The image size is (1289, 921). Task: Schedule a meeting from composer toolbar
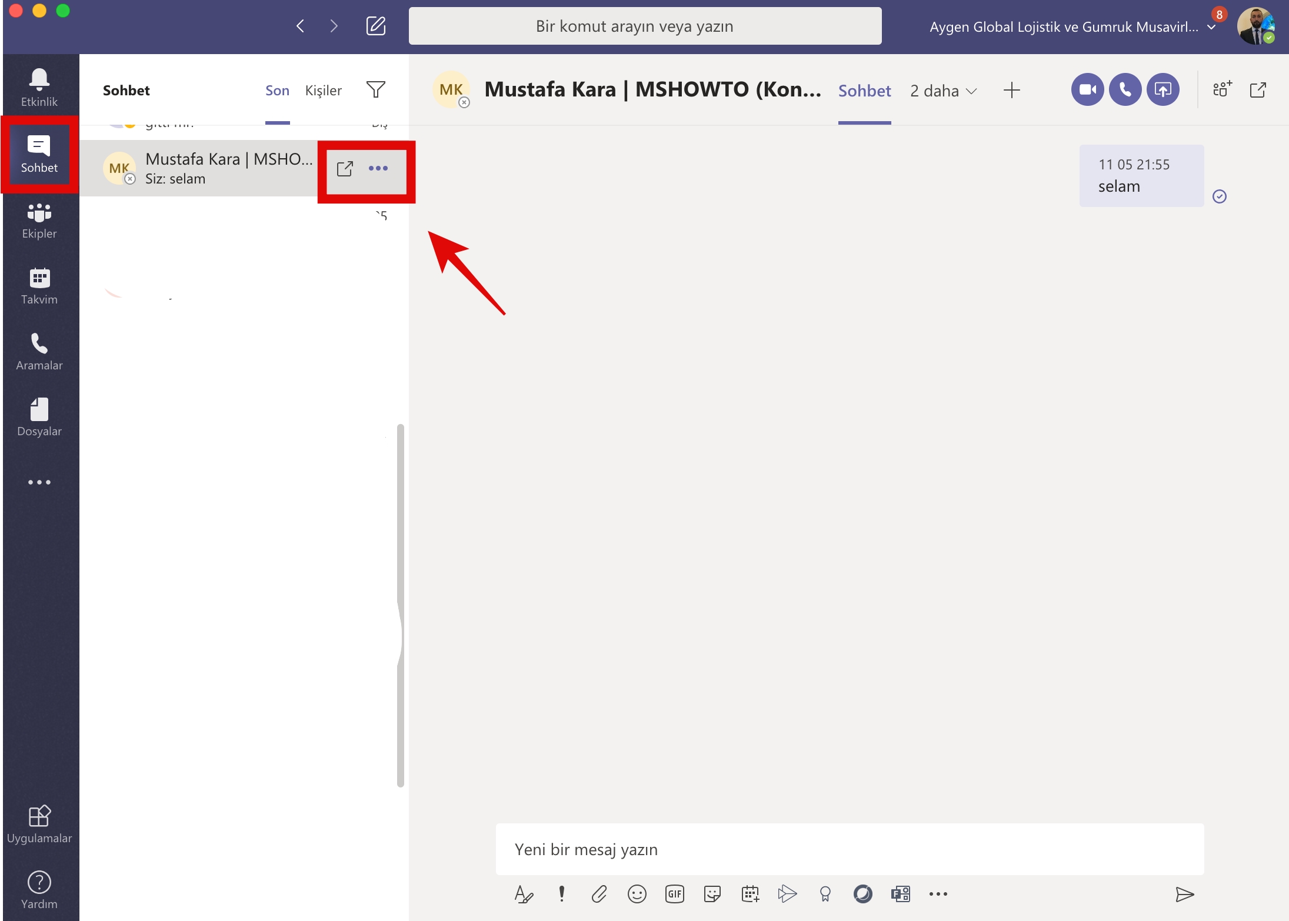coord(750,894)
